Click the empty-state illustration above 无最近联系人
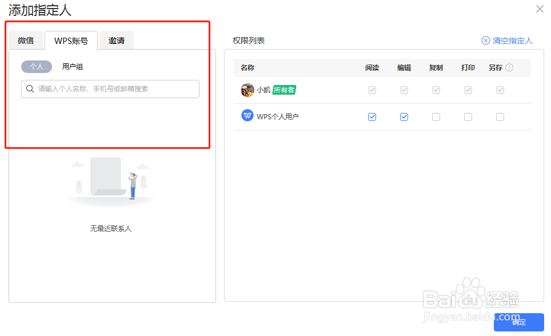Screen dimensions: 551x336 point(110,181)
